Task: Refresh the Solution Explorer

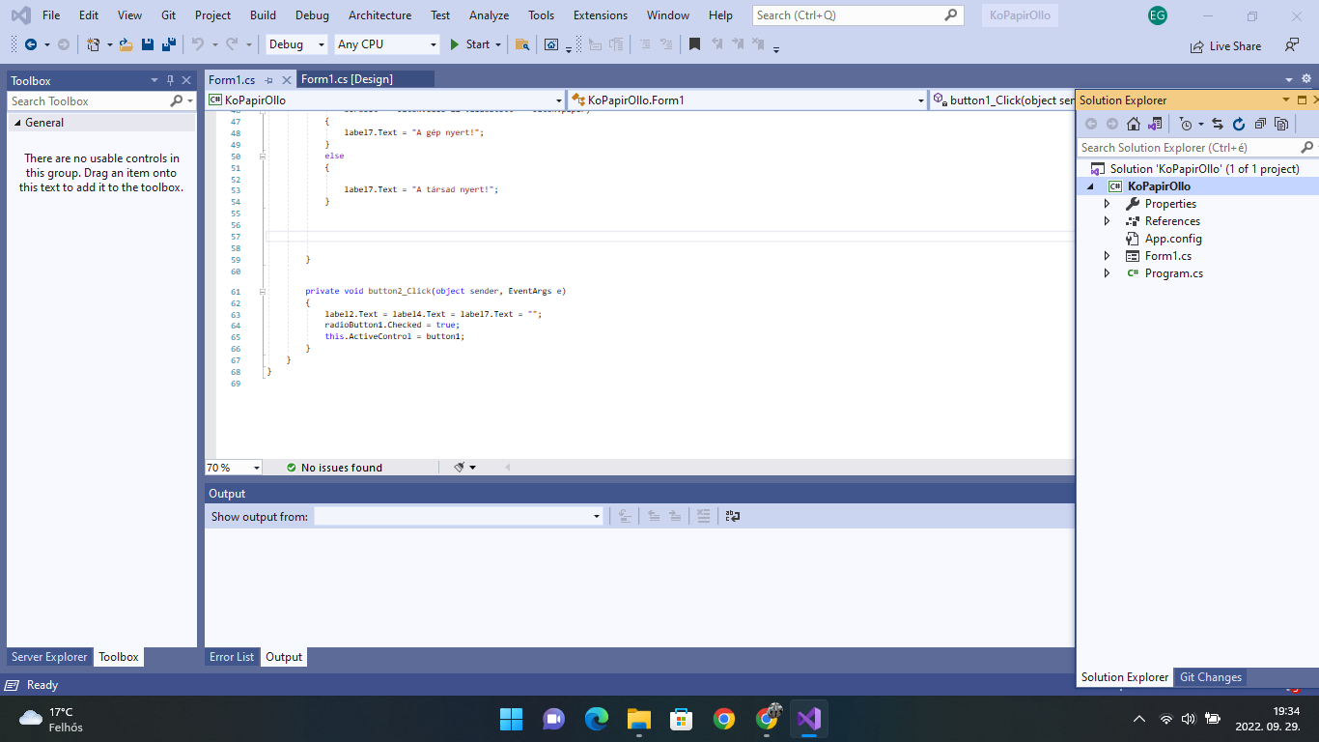Action: (1239, 124)
